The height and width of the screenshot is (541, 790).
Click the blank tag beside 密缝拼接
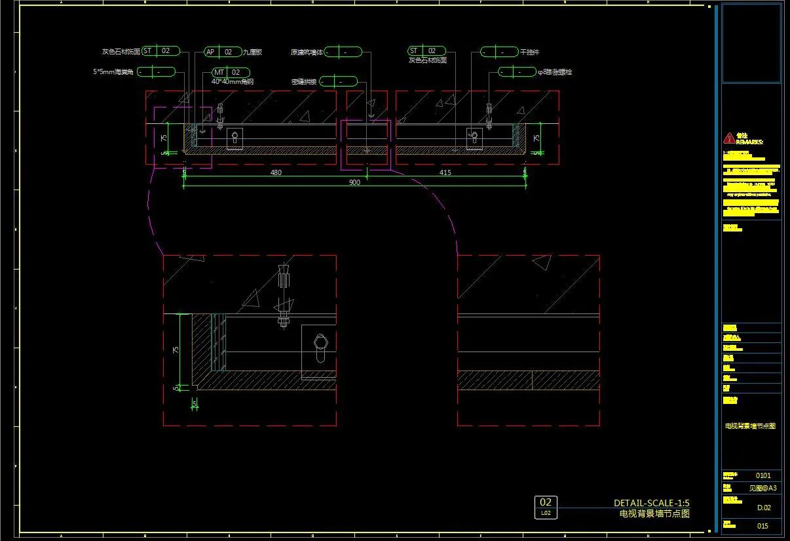click(x=339, y=82)
